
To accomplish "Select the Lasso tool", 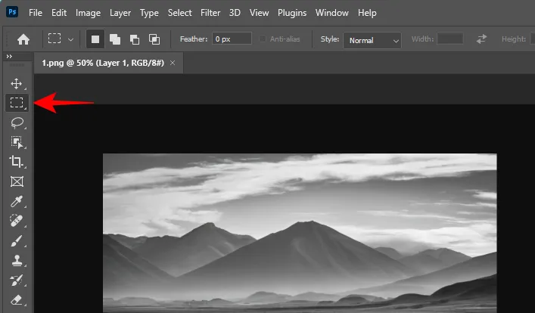I will click(x=17, y=122).
